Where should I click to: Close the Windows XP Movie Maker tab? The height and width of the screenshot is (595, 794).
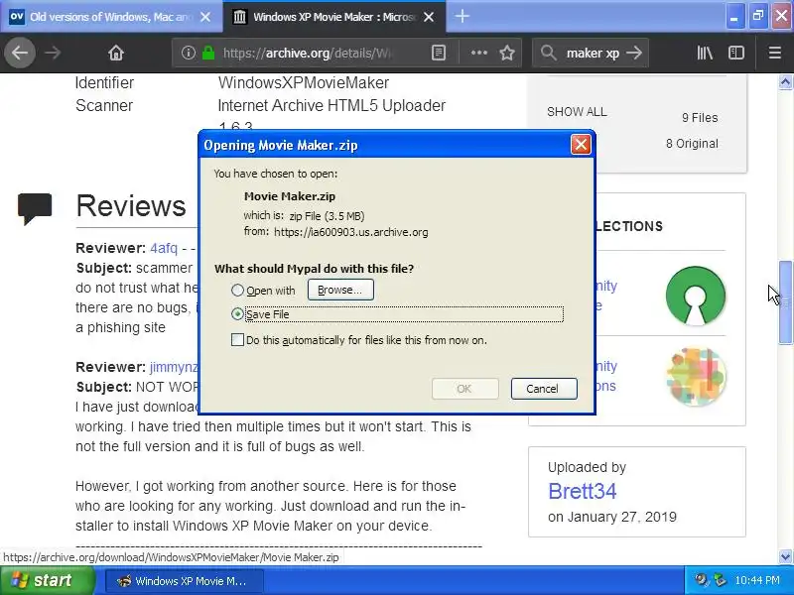[x=429, y=17]
